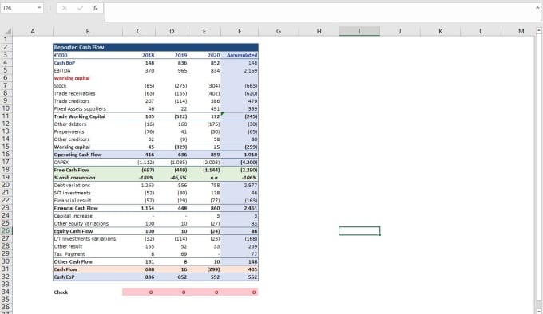
Task: Click the 'Stock' label cell
Action: 88,85
